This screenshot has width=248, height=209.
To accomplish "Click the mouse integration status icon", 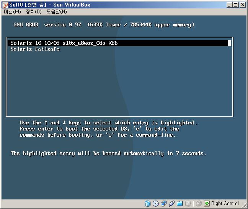I will (x=199, y=204).
